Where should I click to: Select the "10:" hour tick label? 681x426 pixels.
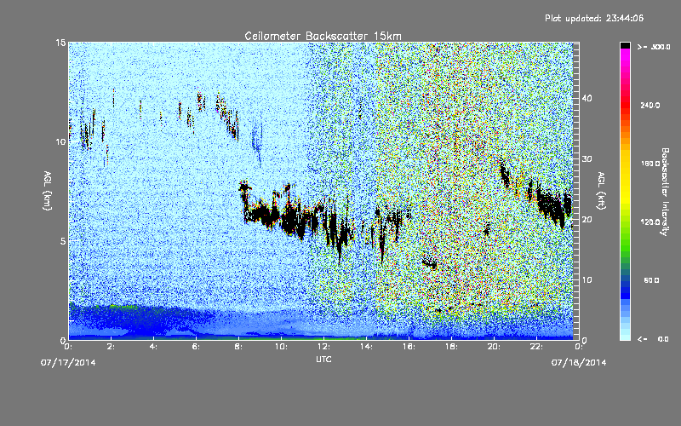[281, 347]
